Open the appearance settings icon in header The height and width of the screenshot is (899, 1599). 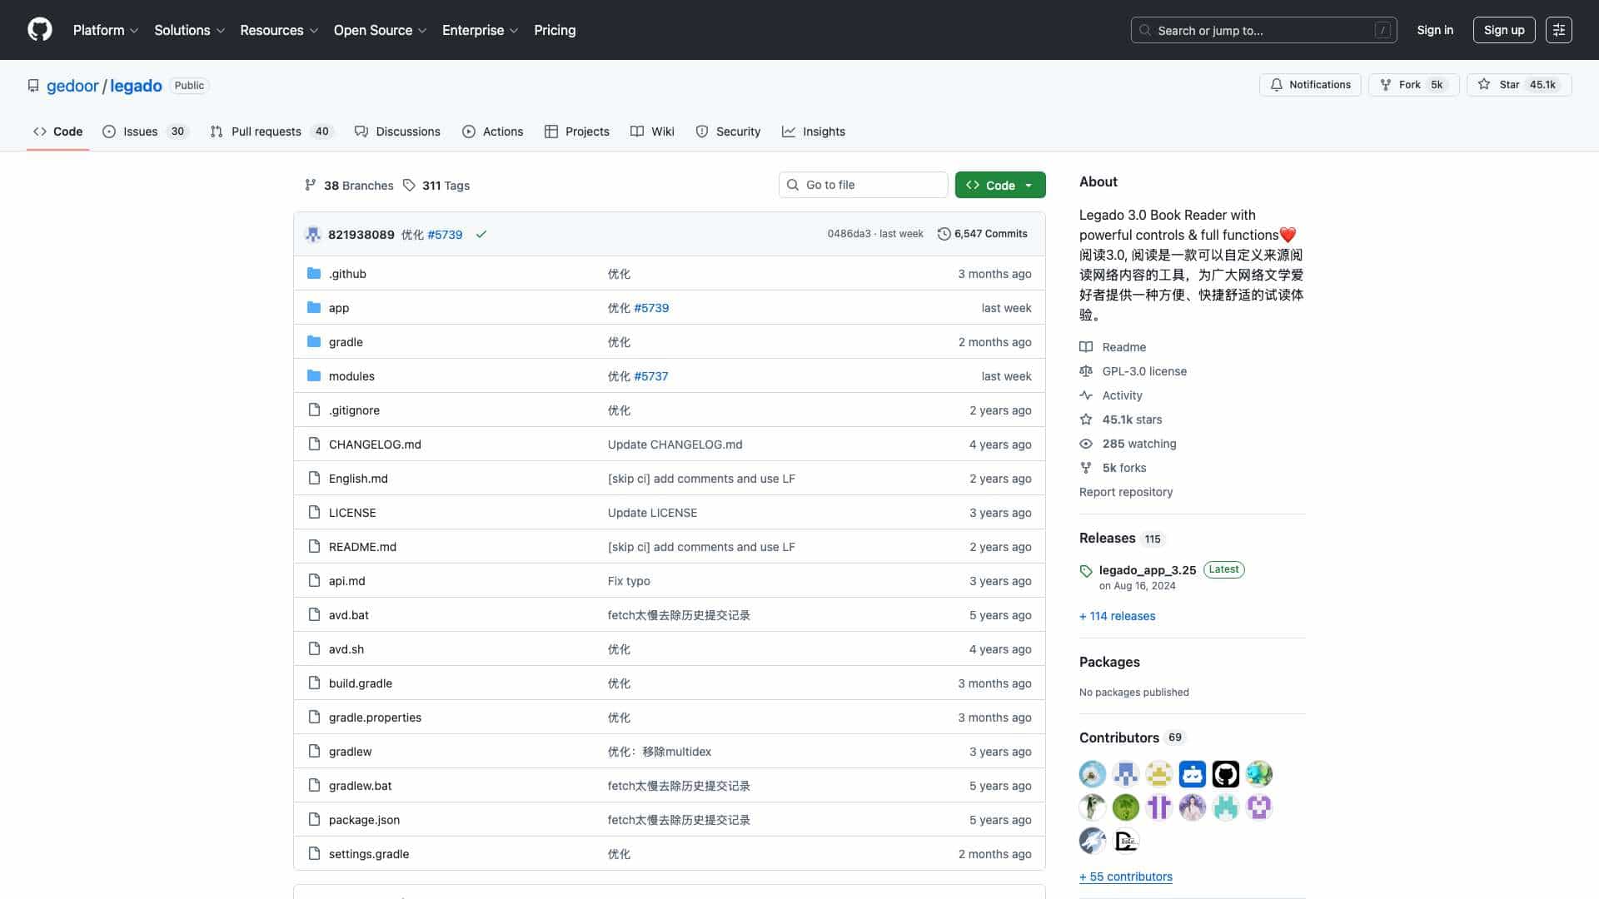1559,30
